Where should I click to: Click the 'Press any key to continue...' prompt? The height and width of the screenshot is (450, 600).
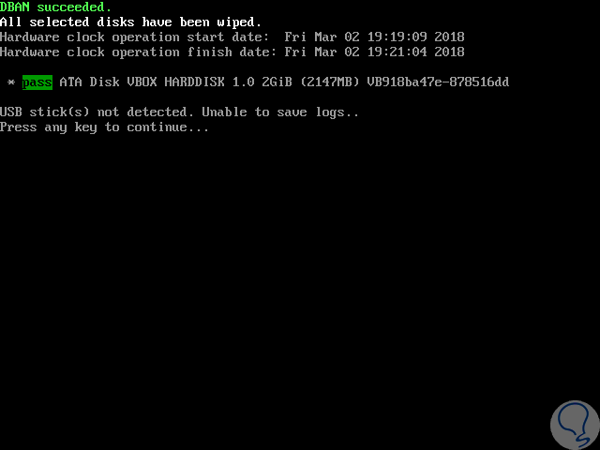(104, 127)
